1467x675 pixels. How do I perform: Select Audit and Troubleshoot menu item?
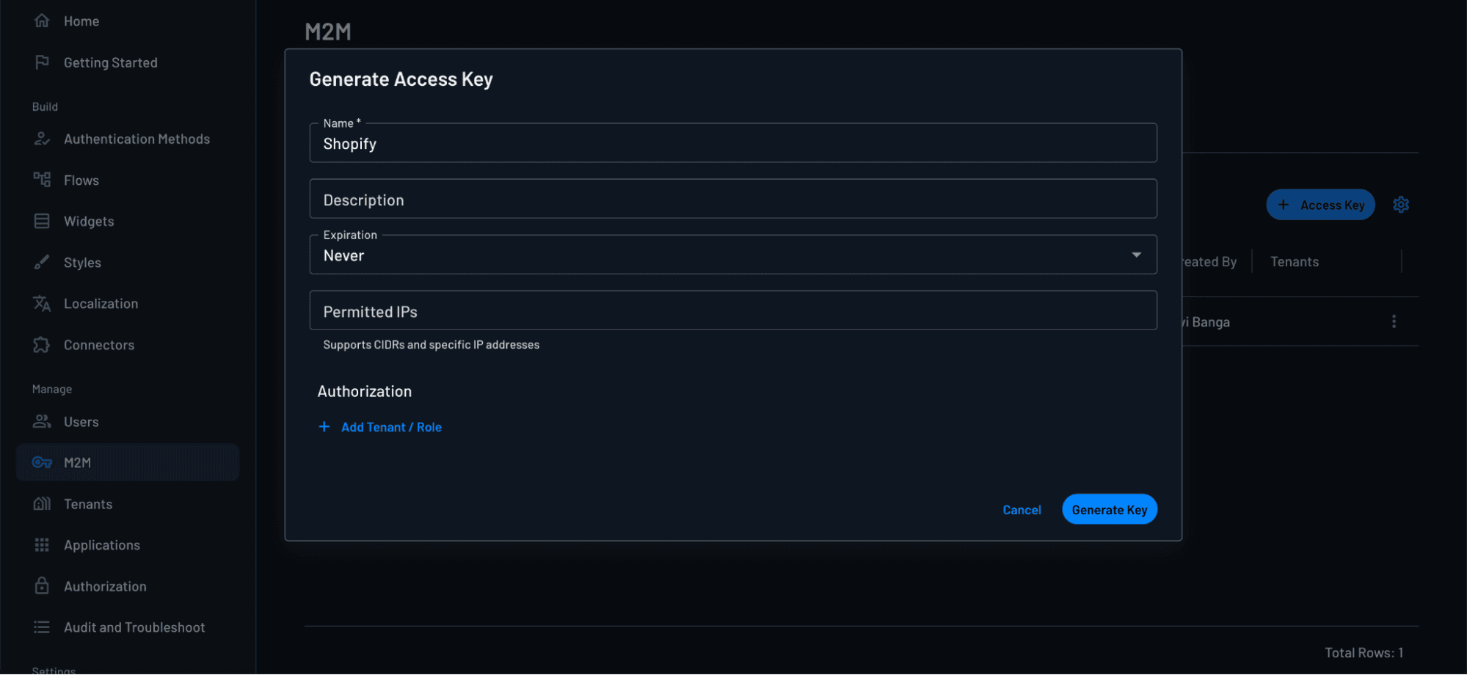(x=134, y=627)
